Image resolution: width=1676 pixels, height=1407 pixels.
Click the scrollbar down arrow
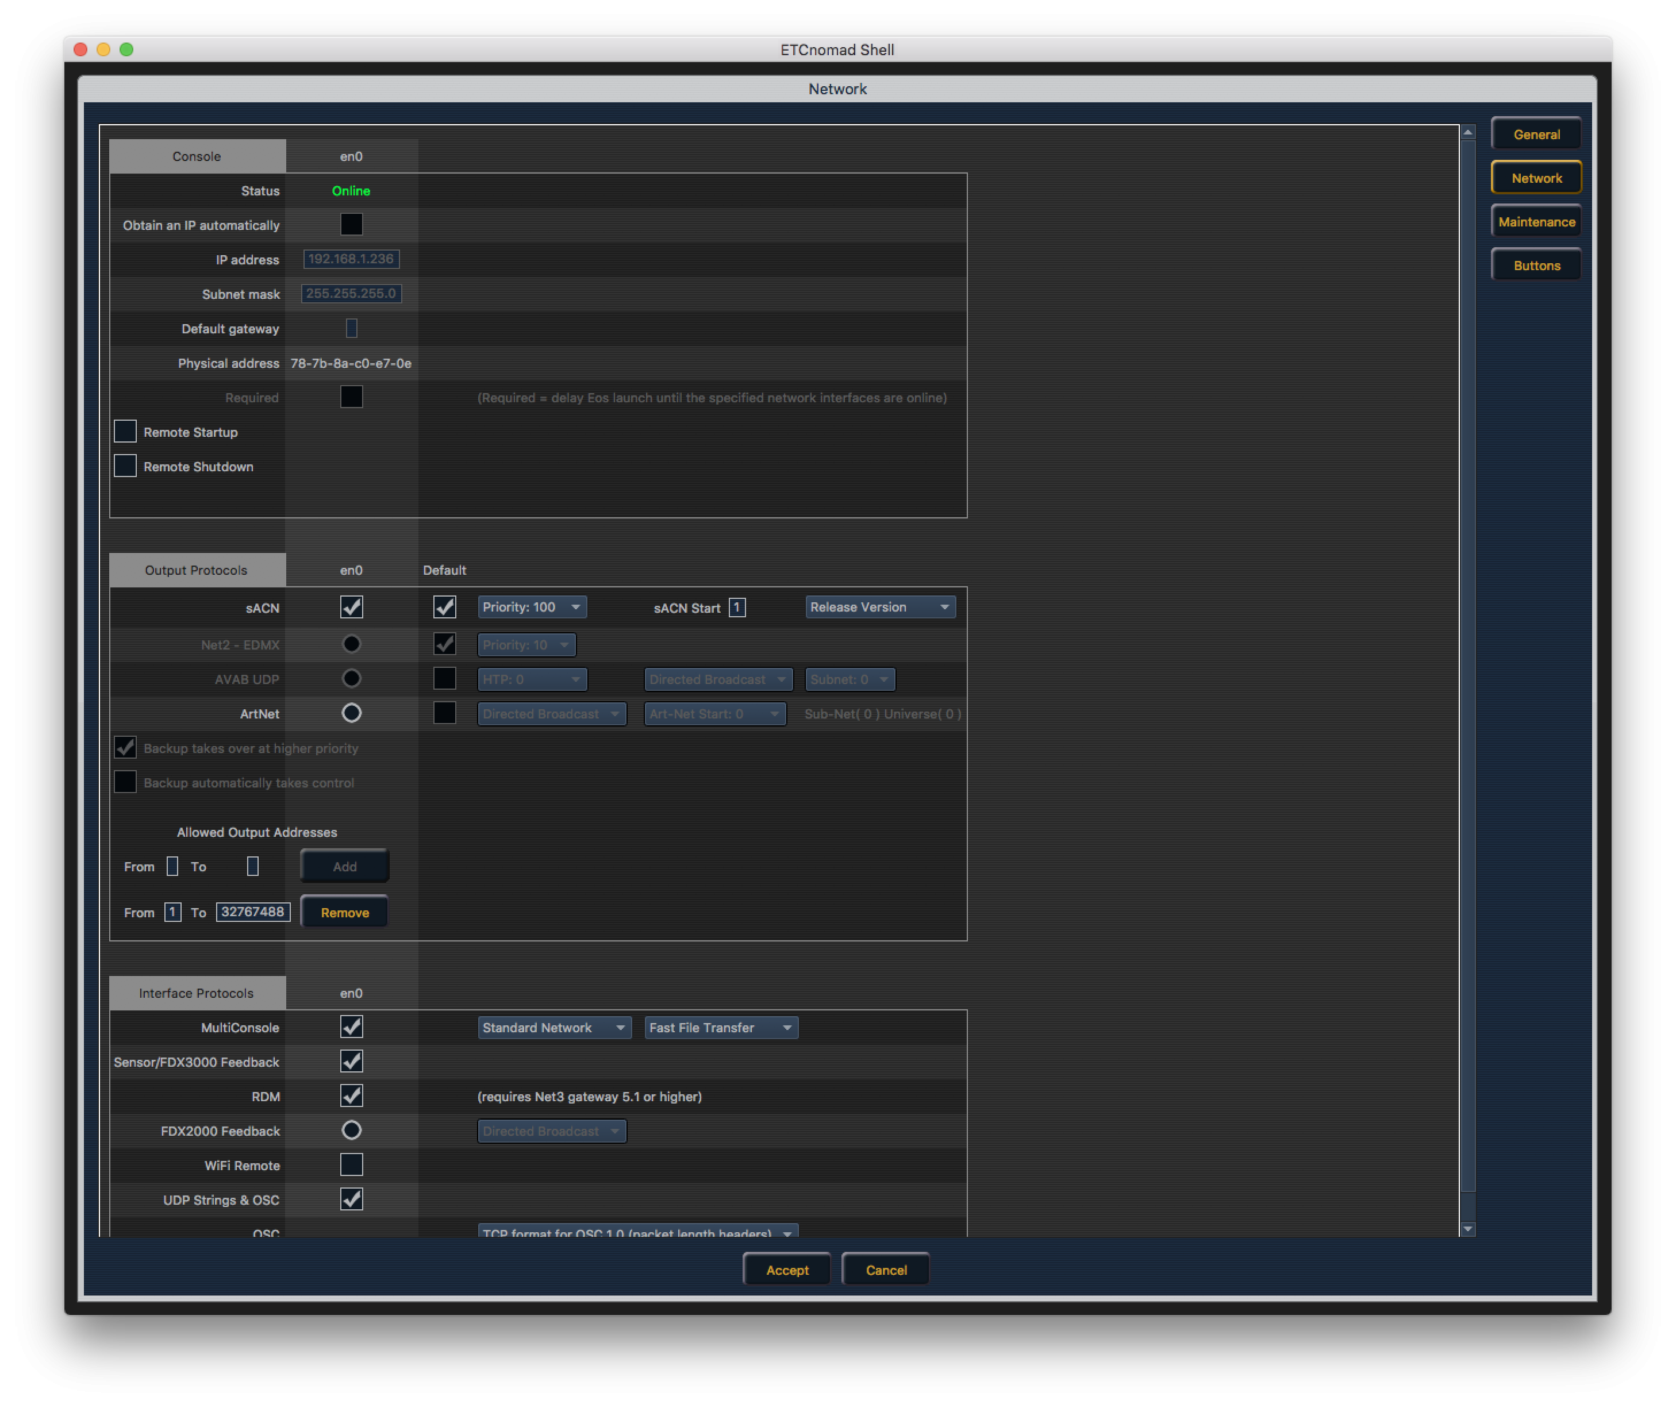1468,1229
